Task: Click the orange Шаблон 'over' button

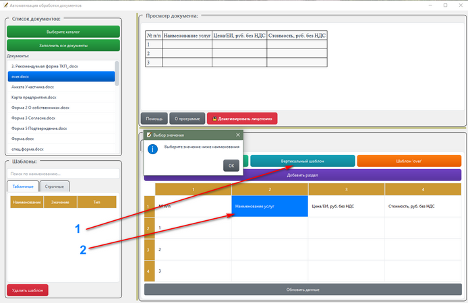Action: click(x=409, y=161)
